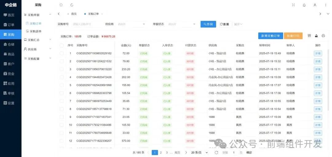Click the refresh icon in top bar
Image resolution: width=332 pixels, height=157 pixels.
72,5
